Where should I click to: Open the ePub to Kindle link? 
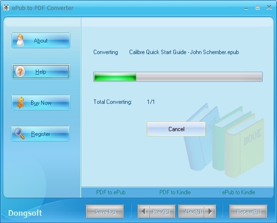pos(239,192)
